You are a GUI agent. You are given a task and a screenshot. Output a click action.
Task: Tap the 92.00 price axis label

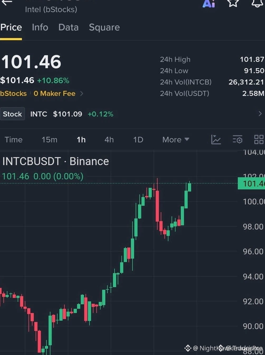[x=253, y=301]
